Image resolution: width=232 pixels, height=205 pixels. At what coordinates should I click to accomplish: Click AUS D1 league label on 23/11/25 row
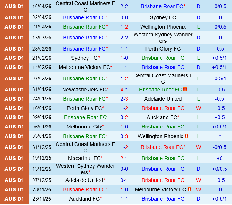pos(14,199)
